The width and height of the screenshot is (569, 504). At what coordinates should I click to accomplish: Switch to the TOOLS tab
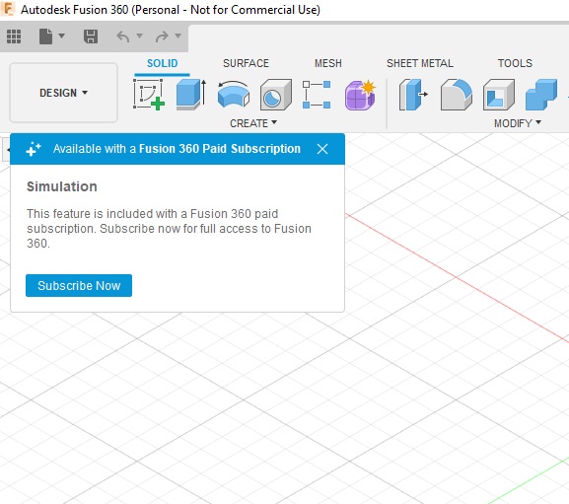point(515,63)
